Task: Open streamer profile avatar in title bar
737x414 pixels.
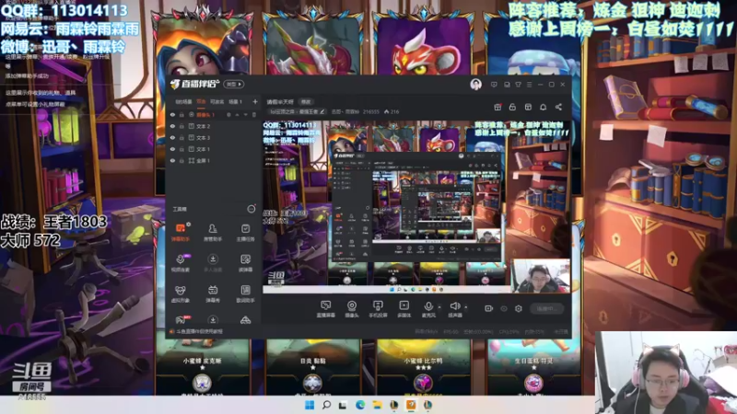Action: pos(475,85)
